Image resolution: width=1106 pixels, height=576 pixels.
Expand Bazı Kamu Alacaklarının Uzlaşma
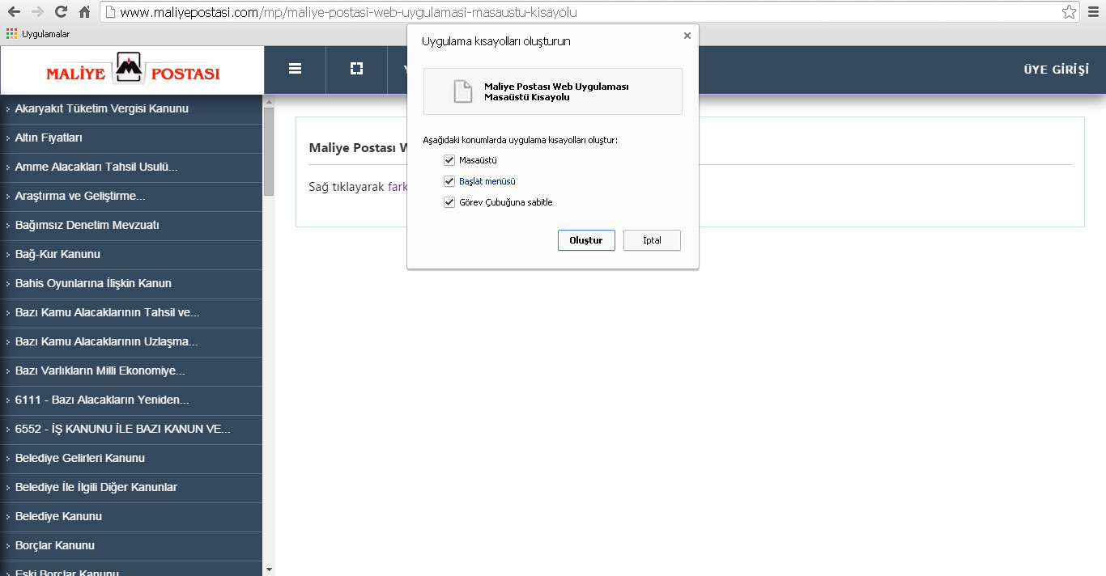[x=131, y=341]
